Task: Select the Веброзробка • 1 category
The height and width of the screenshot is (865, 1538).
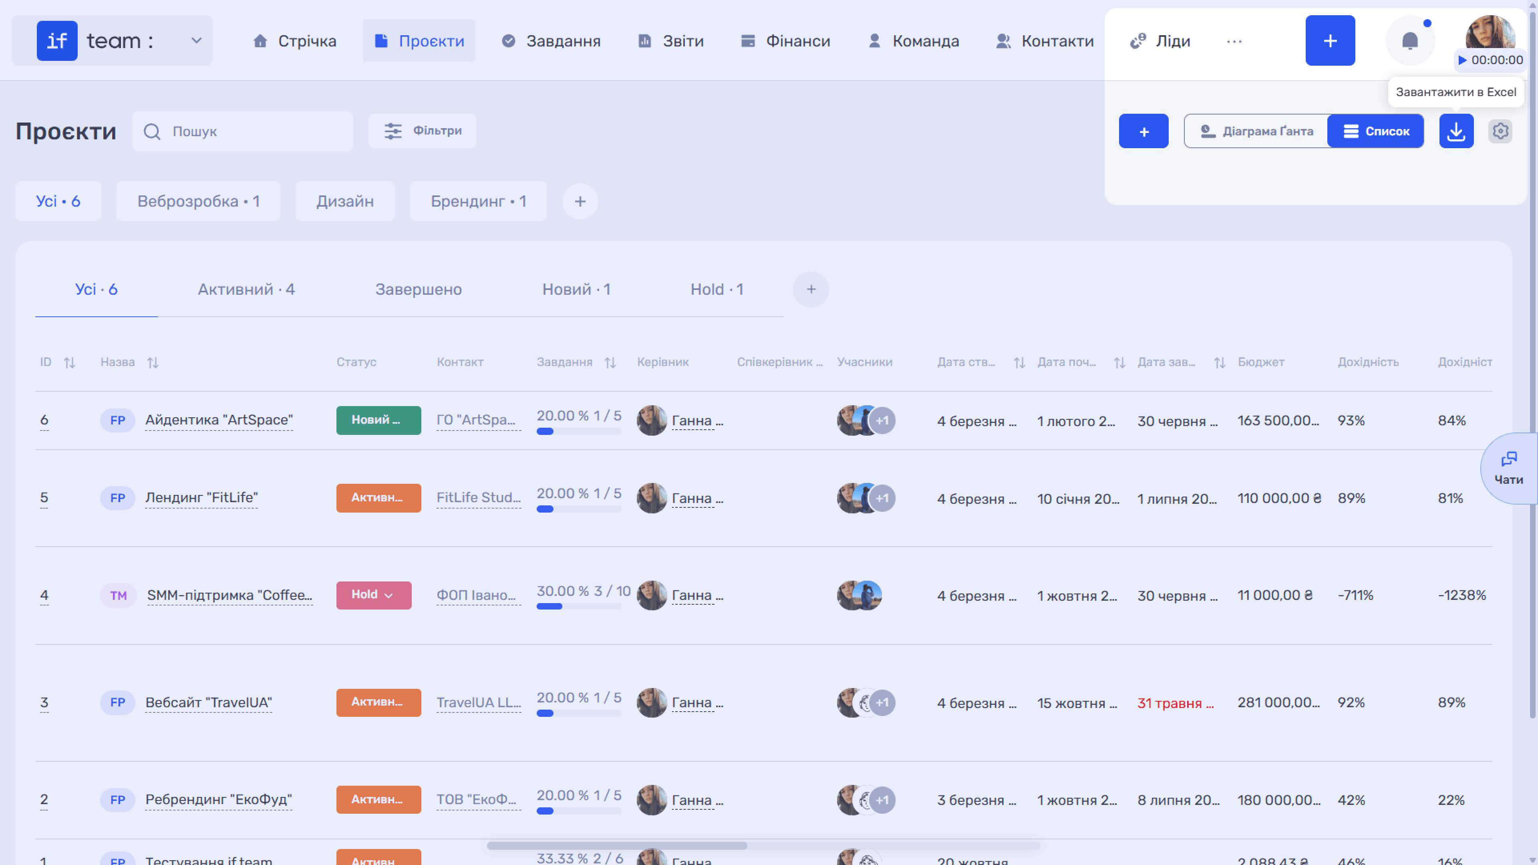Action: pyautogui.click(x=198, y=201)
